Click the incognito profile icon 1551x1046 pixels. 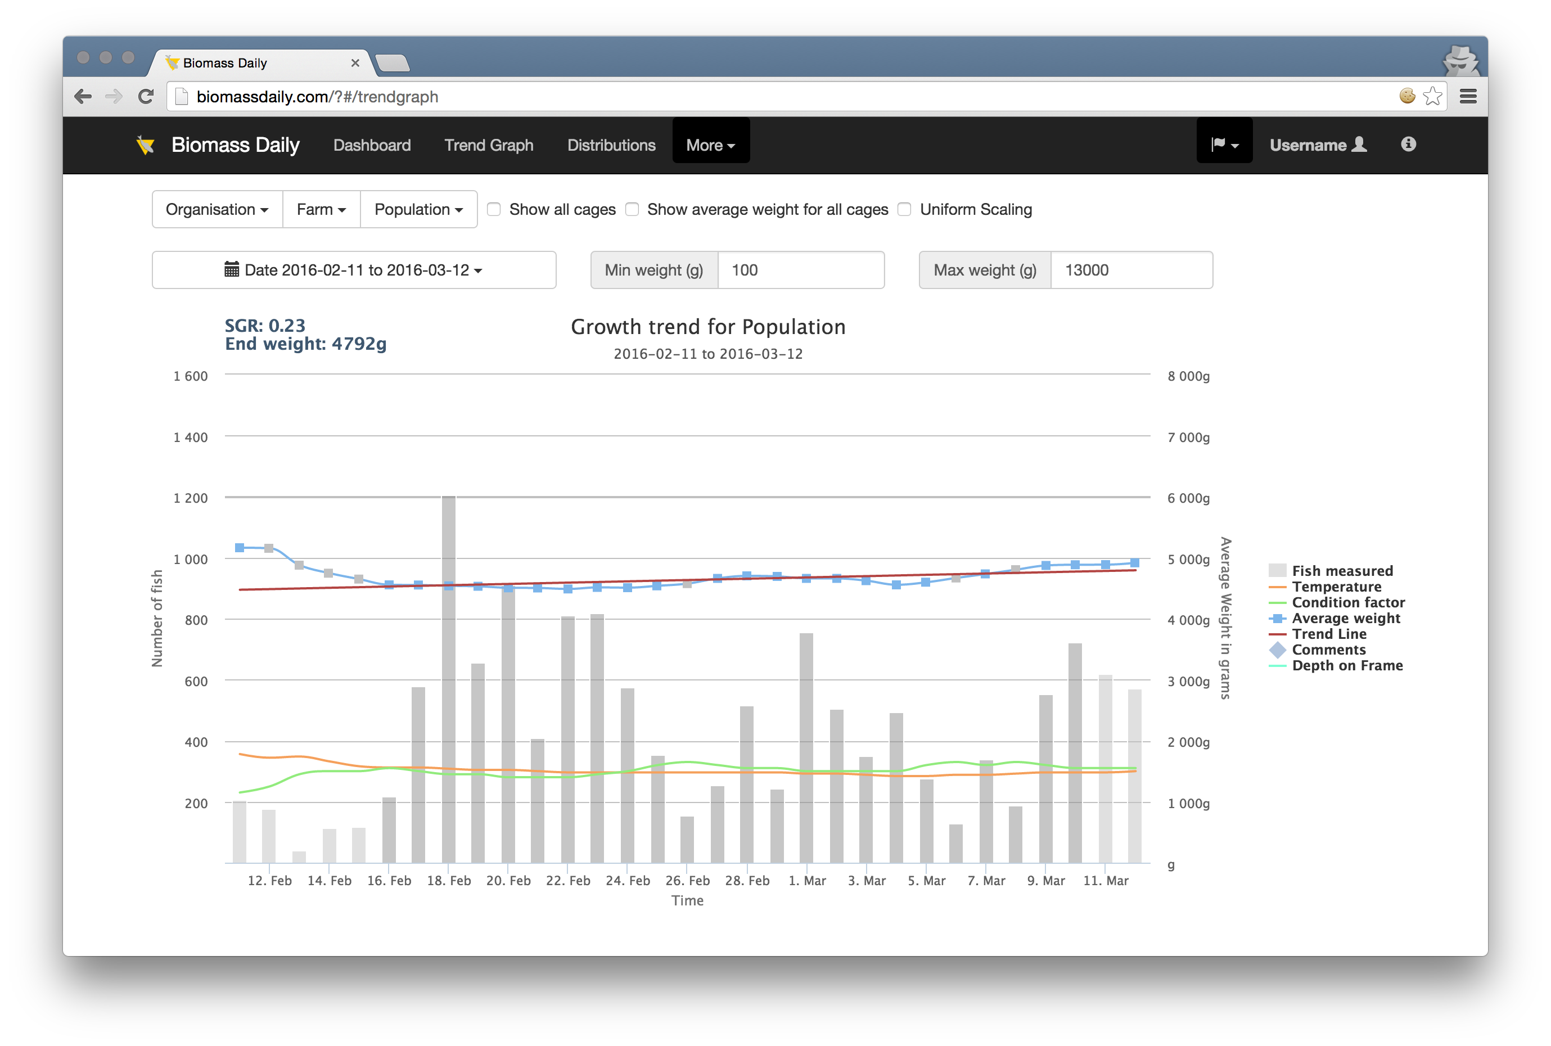coord(1460,61)
